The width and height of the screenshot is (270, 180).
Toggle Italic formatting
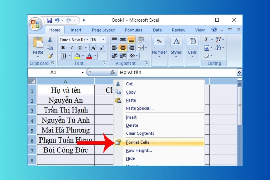point(72,48)
